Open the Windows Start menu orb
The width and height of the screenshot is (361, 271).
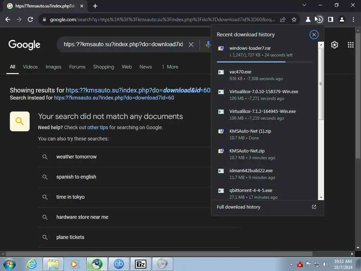coord(10,264)
